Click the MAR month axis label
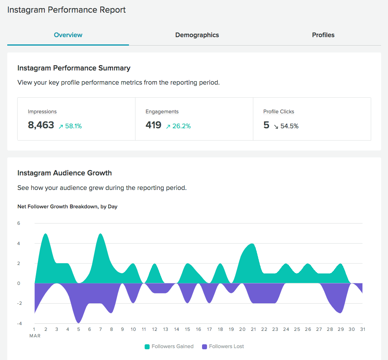 35,336
